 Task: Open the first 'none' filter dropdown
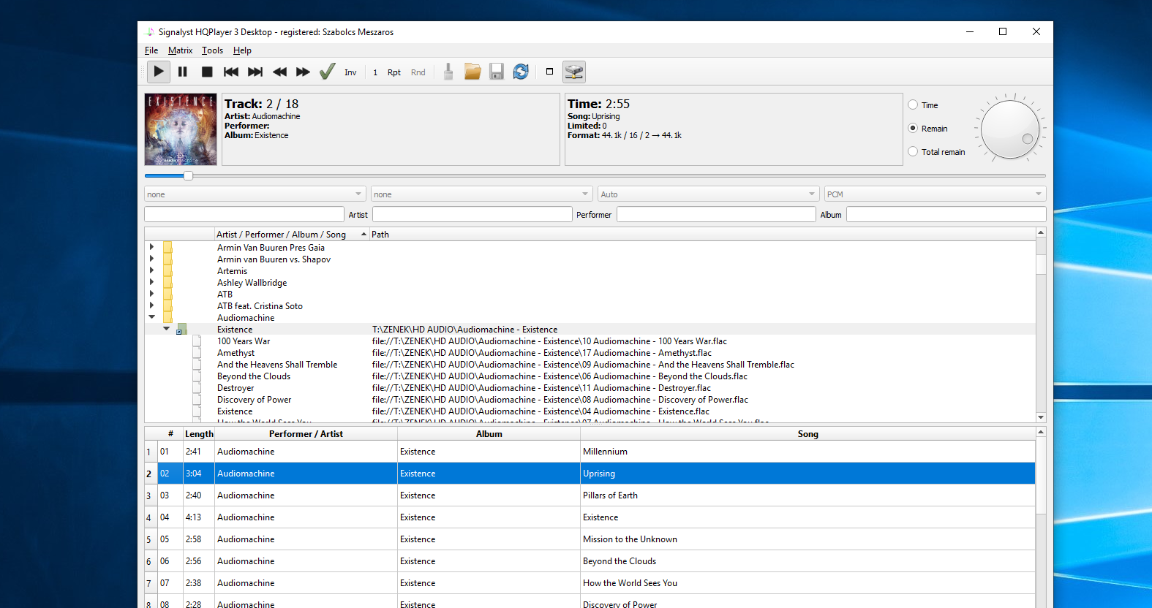[x=255, y=194]
